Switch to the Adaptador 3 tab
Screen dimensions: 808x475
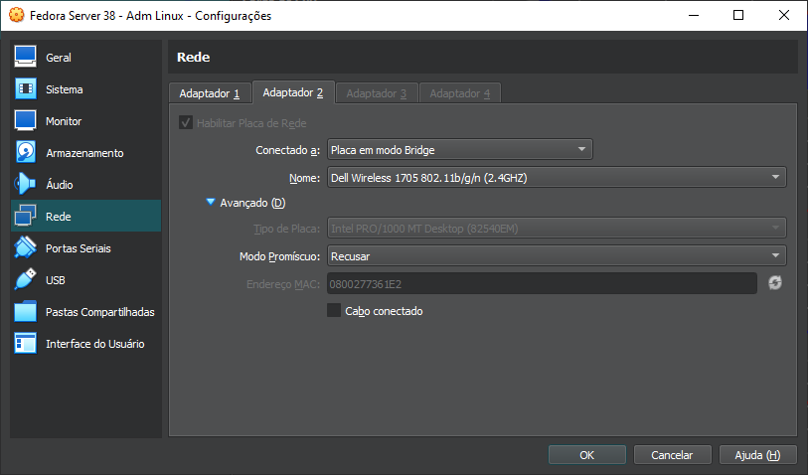[377, 93]
